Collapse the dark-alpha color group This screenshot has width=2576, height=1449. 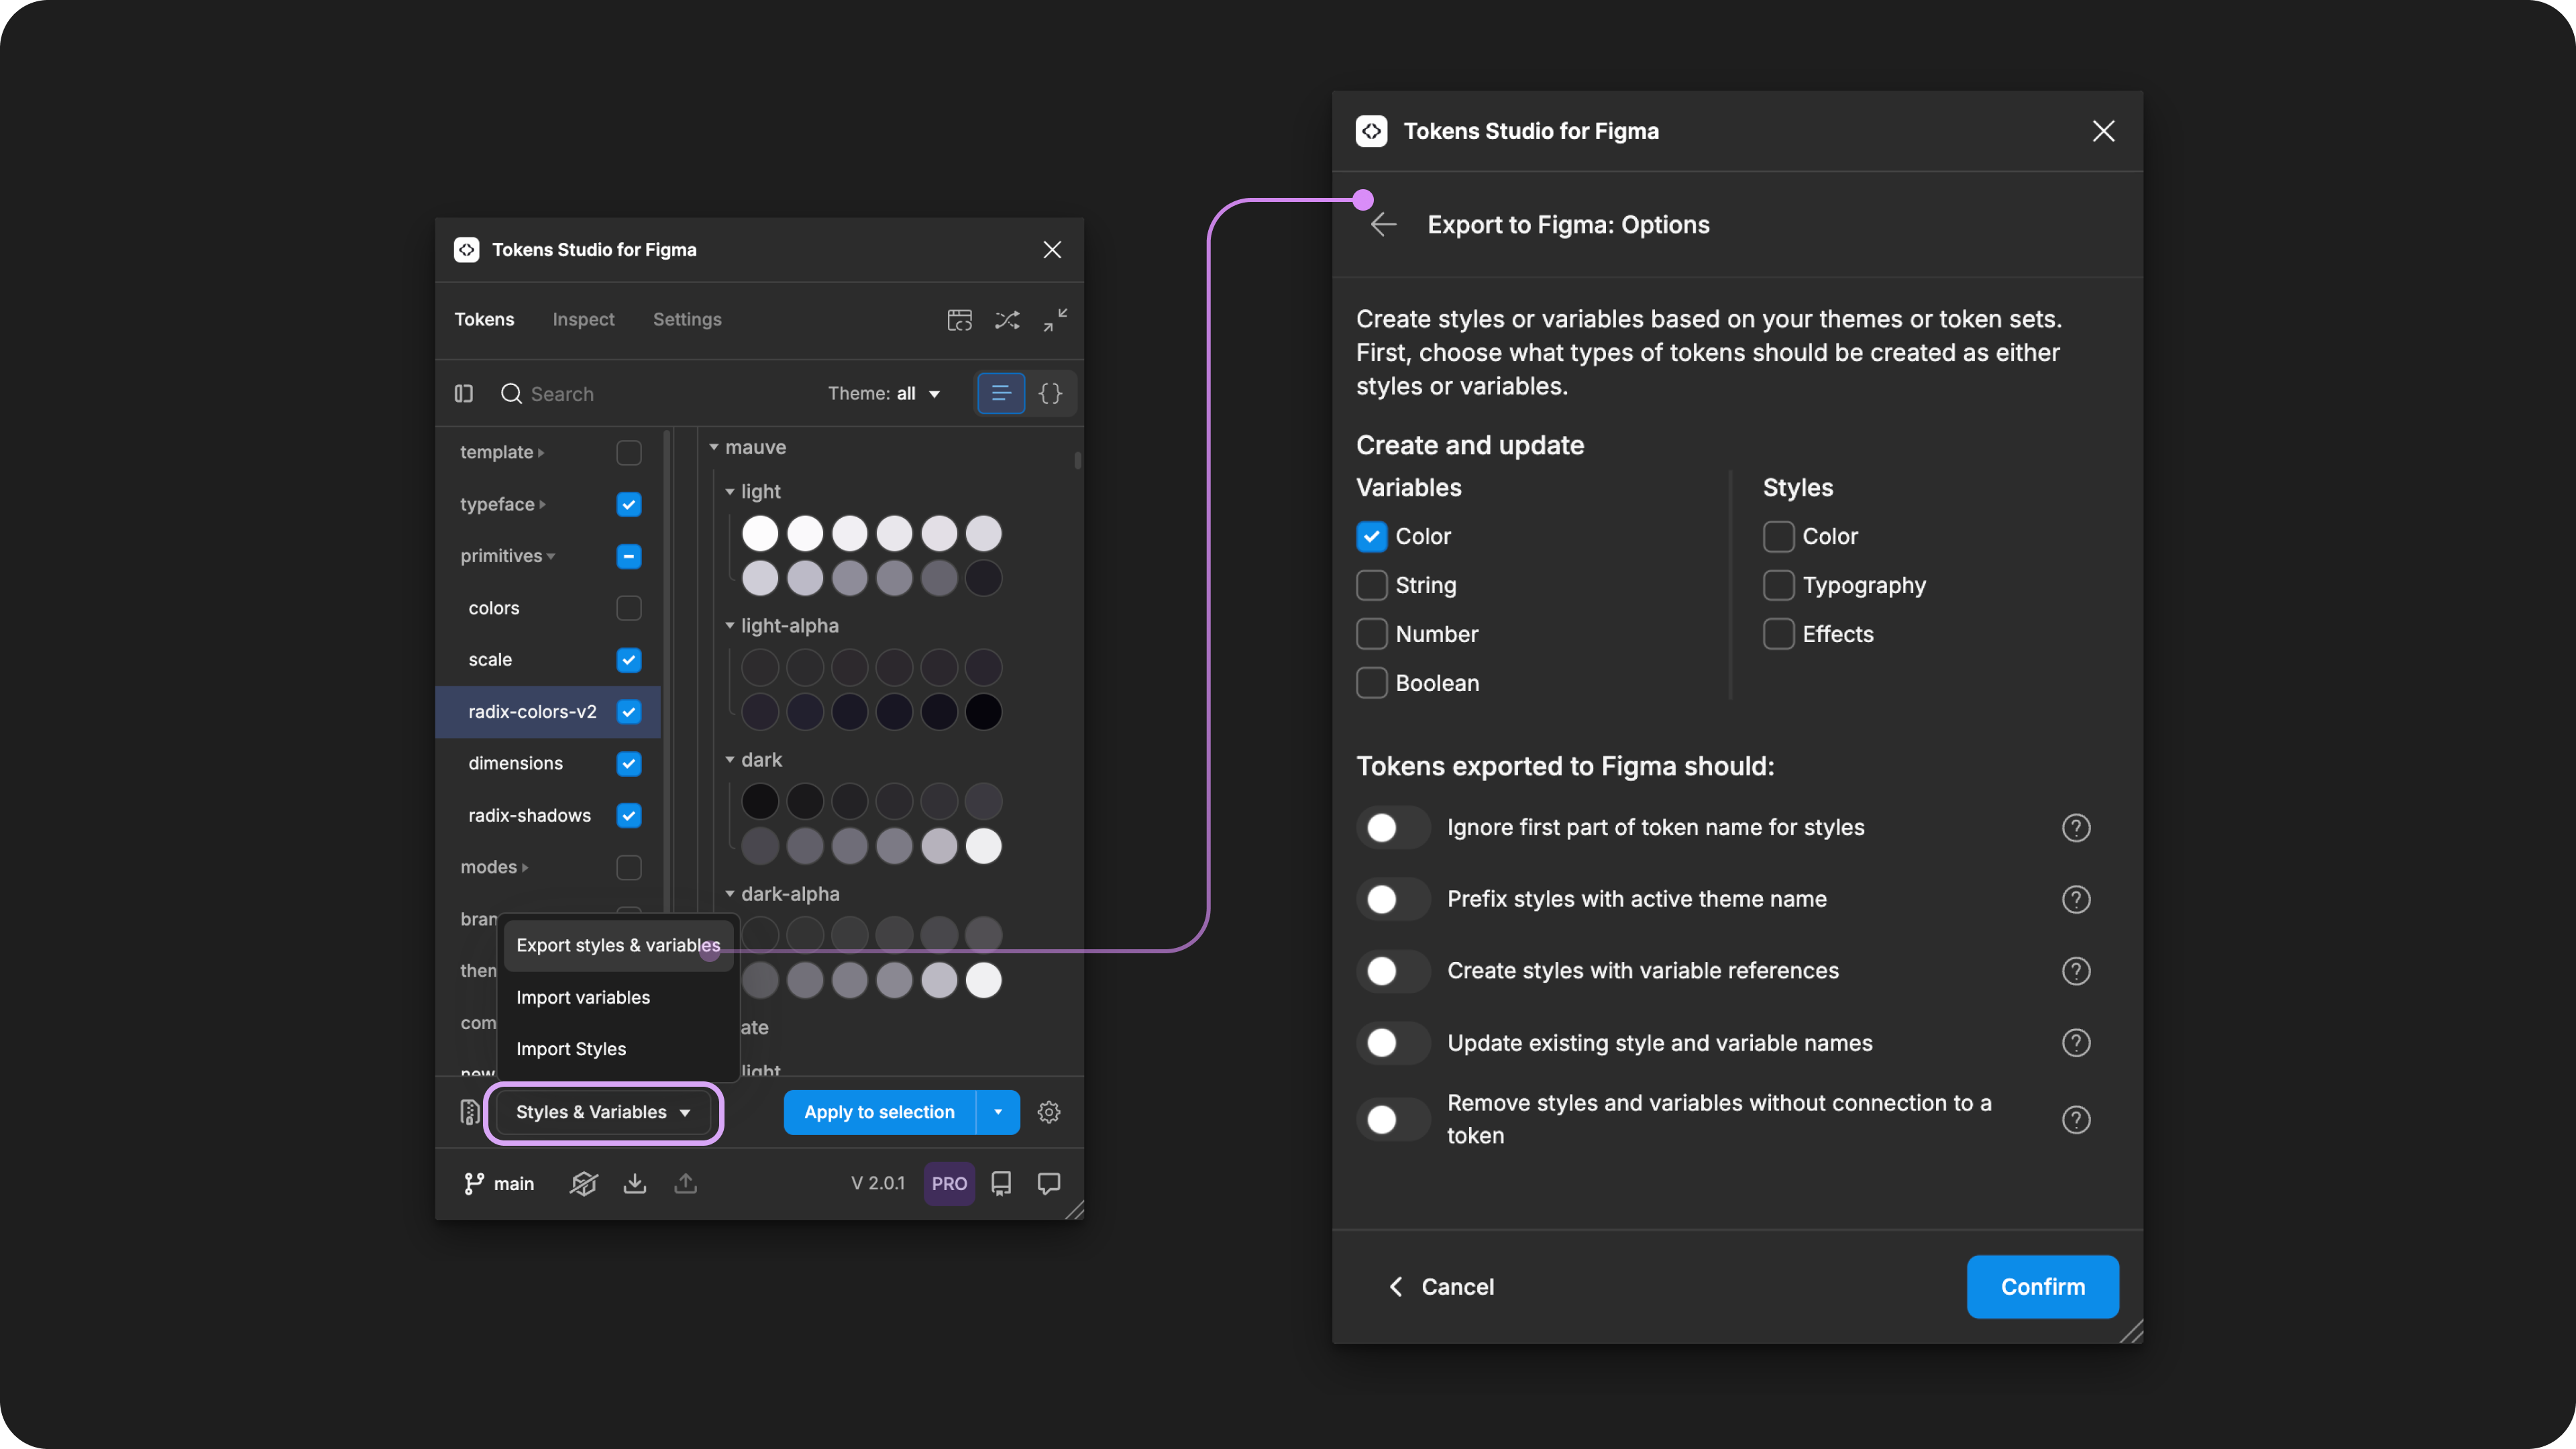(730, 894)
